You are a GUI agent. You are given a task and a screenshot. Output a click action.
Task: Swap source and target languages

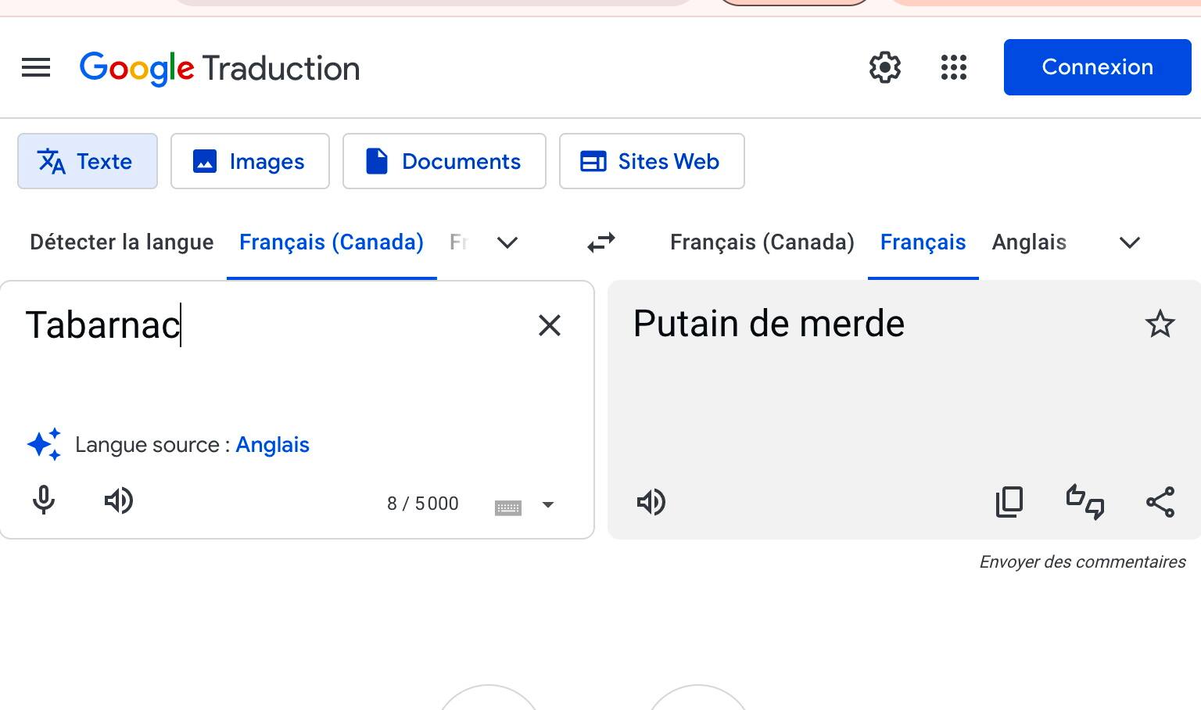pyautogui.click(x=600, y=242)
